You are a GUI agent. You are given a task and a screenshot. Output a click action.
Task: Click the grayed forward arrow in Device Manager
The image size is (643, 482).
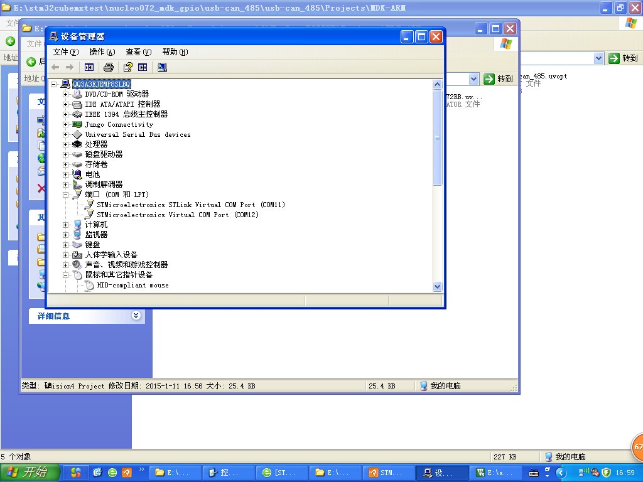coord(69,67)
